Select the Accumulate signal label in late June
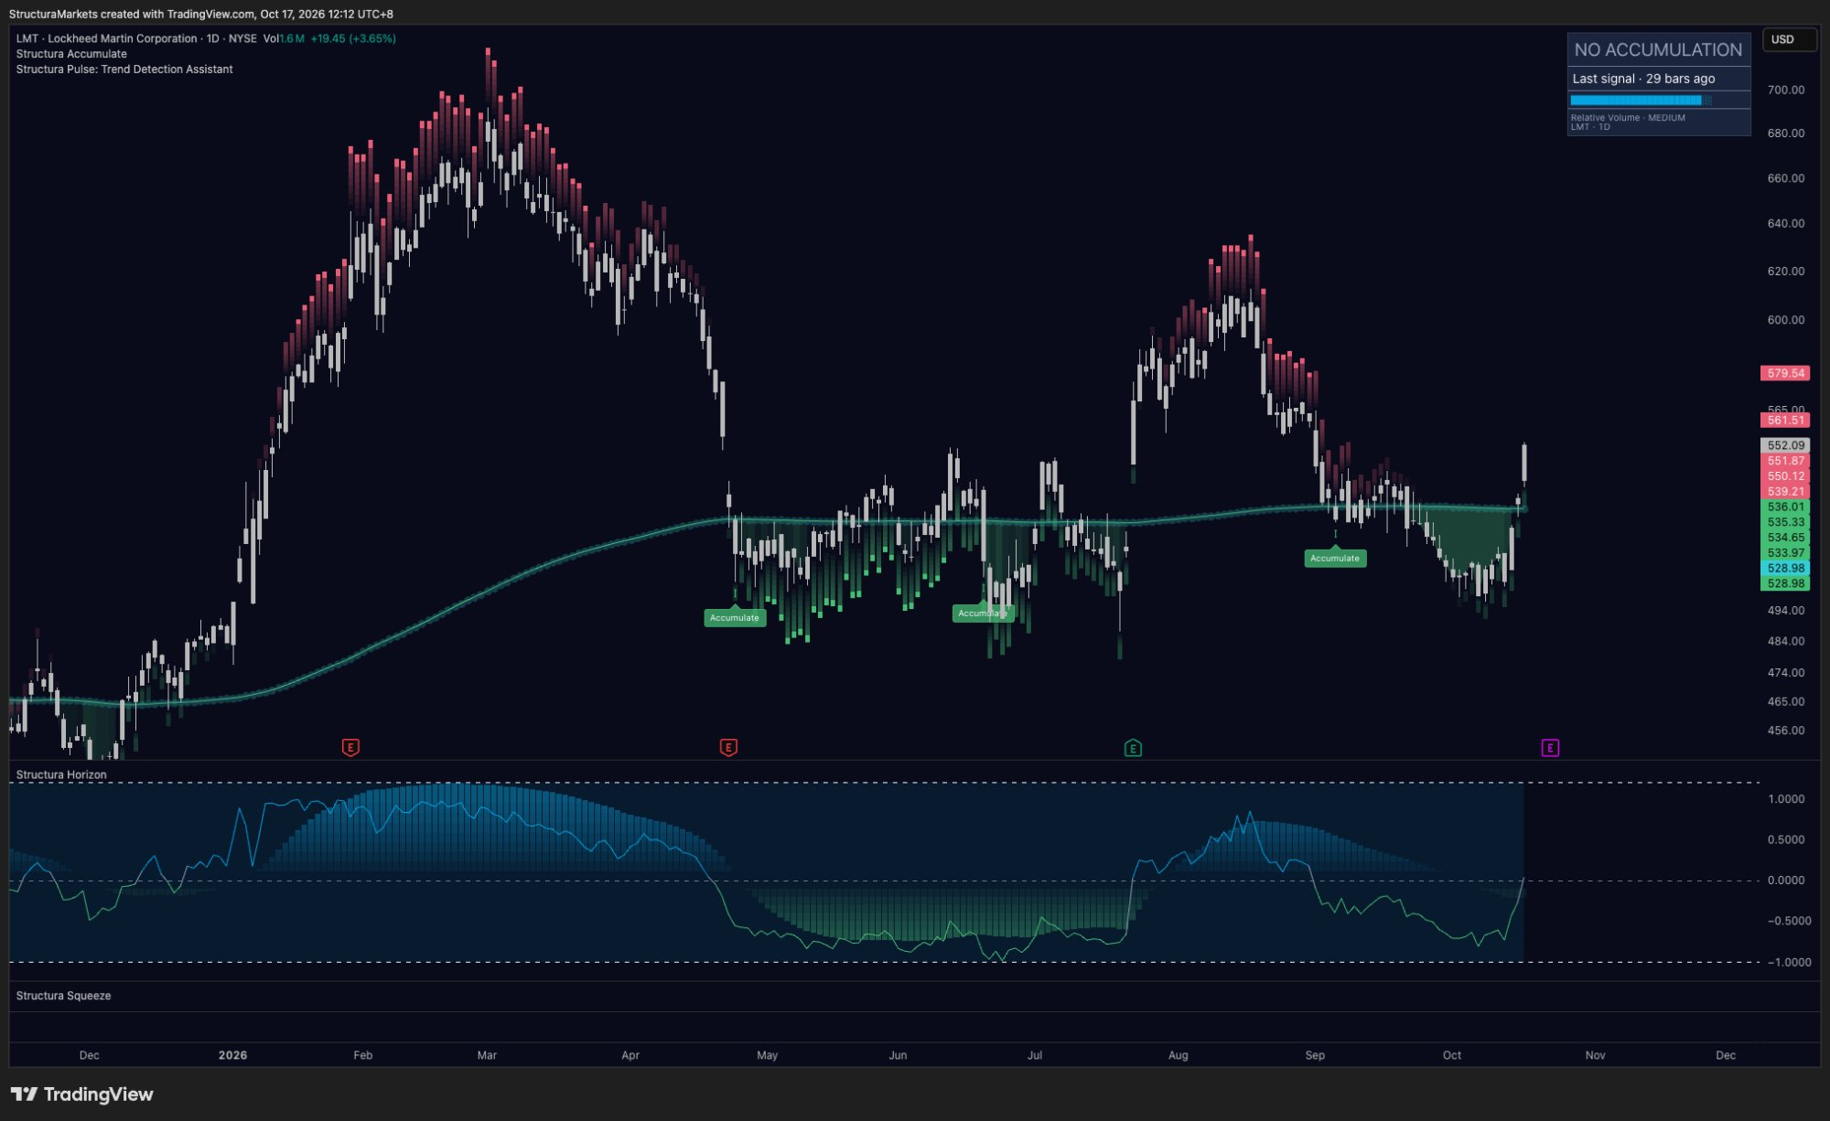1830x1121 pixels. click(983, 613)
